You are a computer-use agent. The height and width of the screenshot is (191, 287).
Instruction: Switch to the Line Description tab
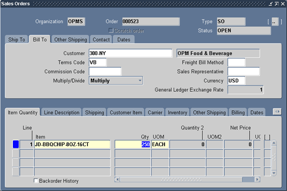tap(62, 112)
